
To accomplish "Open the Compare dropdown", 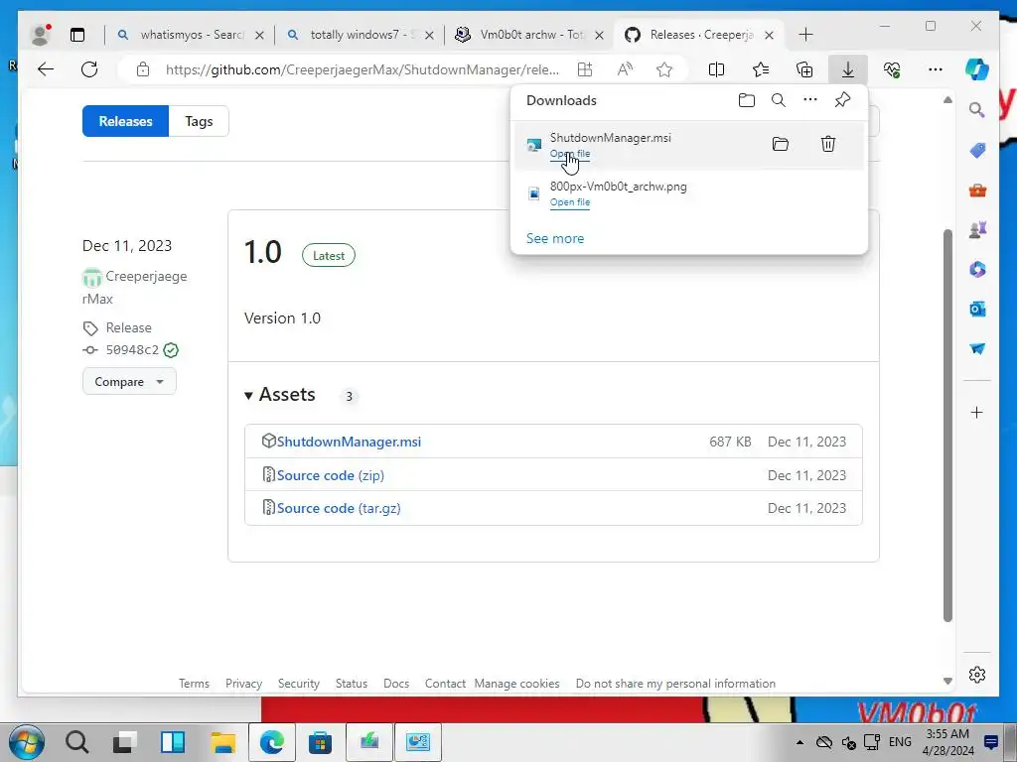I will click(129, 382).
